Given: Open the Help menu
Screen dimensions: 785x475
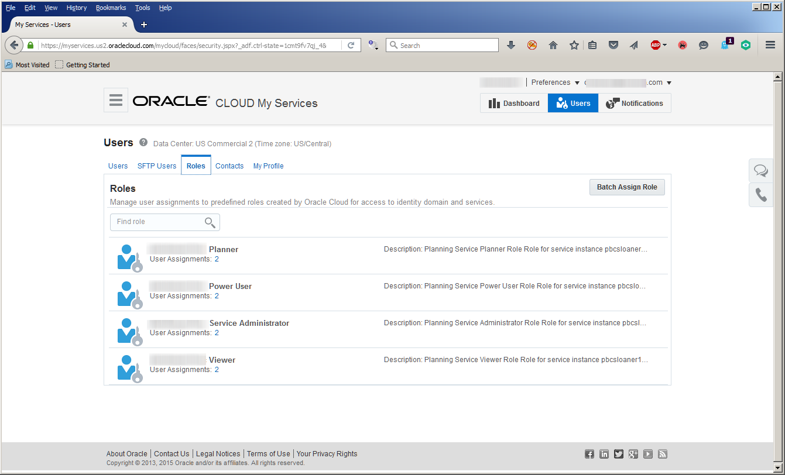Looking at the screenshot, I should coord(166,8).
